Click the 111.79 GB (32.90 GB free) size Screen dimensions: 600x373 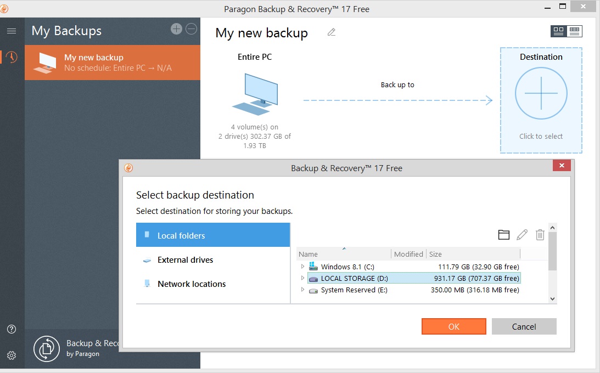[479, 267]
